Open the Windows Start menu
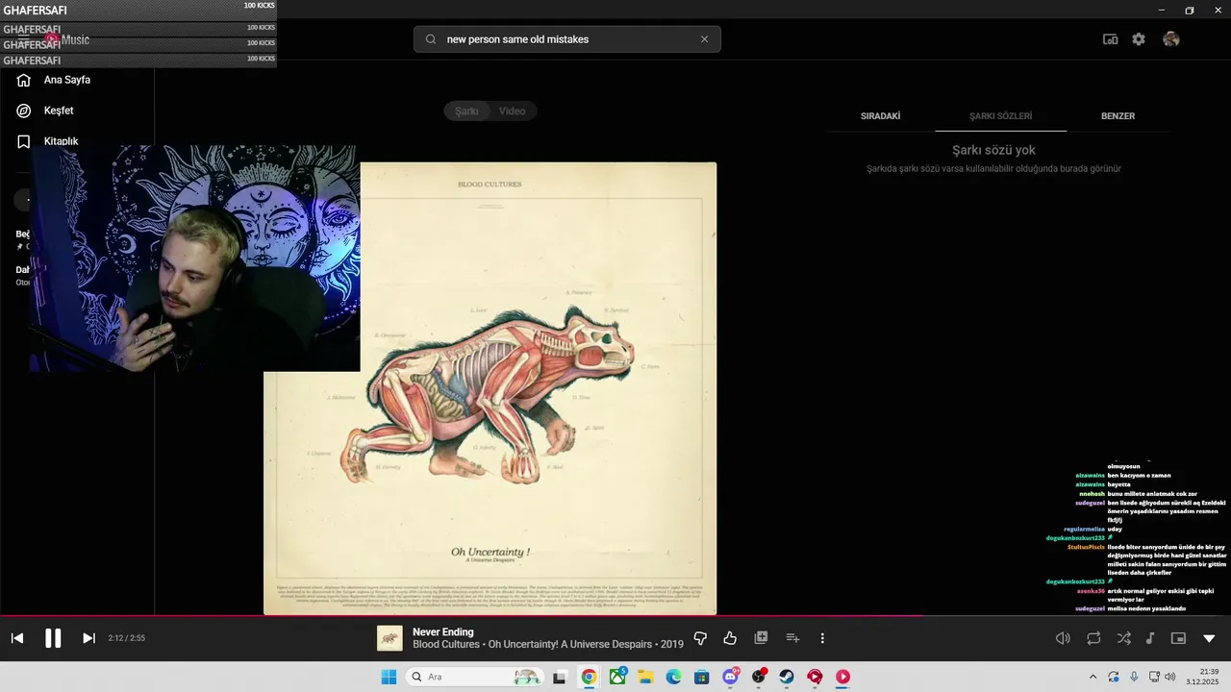 pyautogui.click(x=389, y=677)
